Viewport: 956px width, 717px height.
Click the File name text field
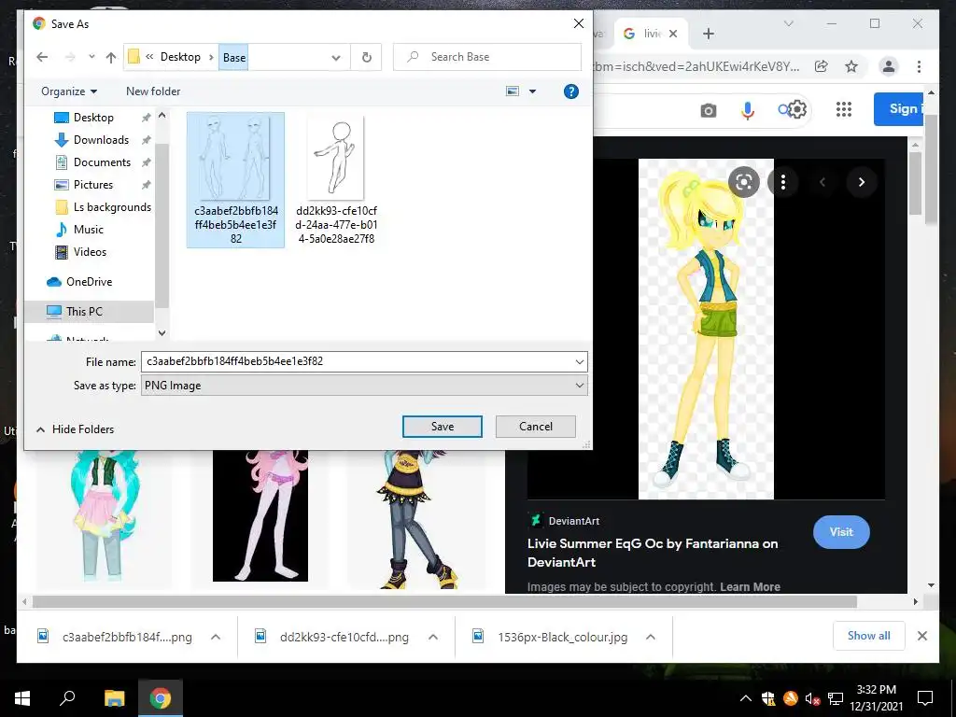358,361
